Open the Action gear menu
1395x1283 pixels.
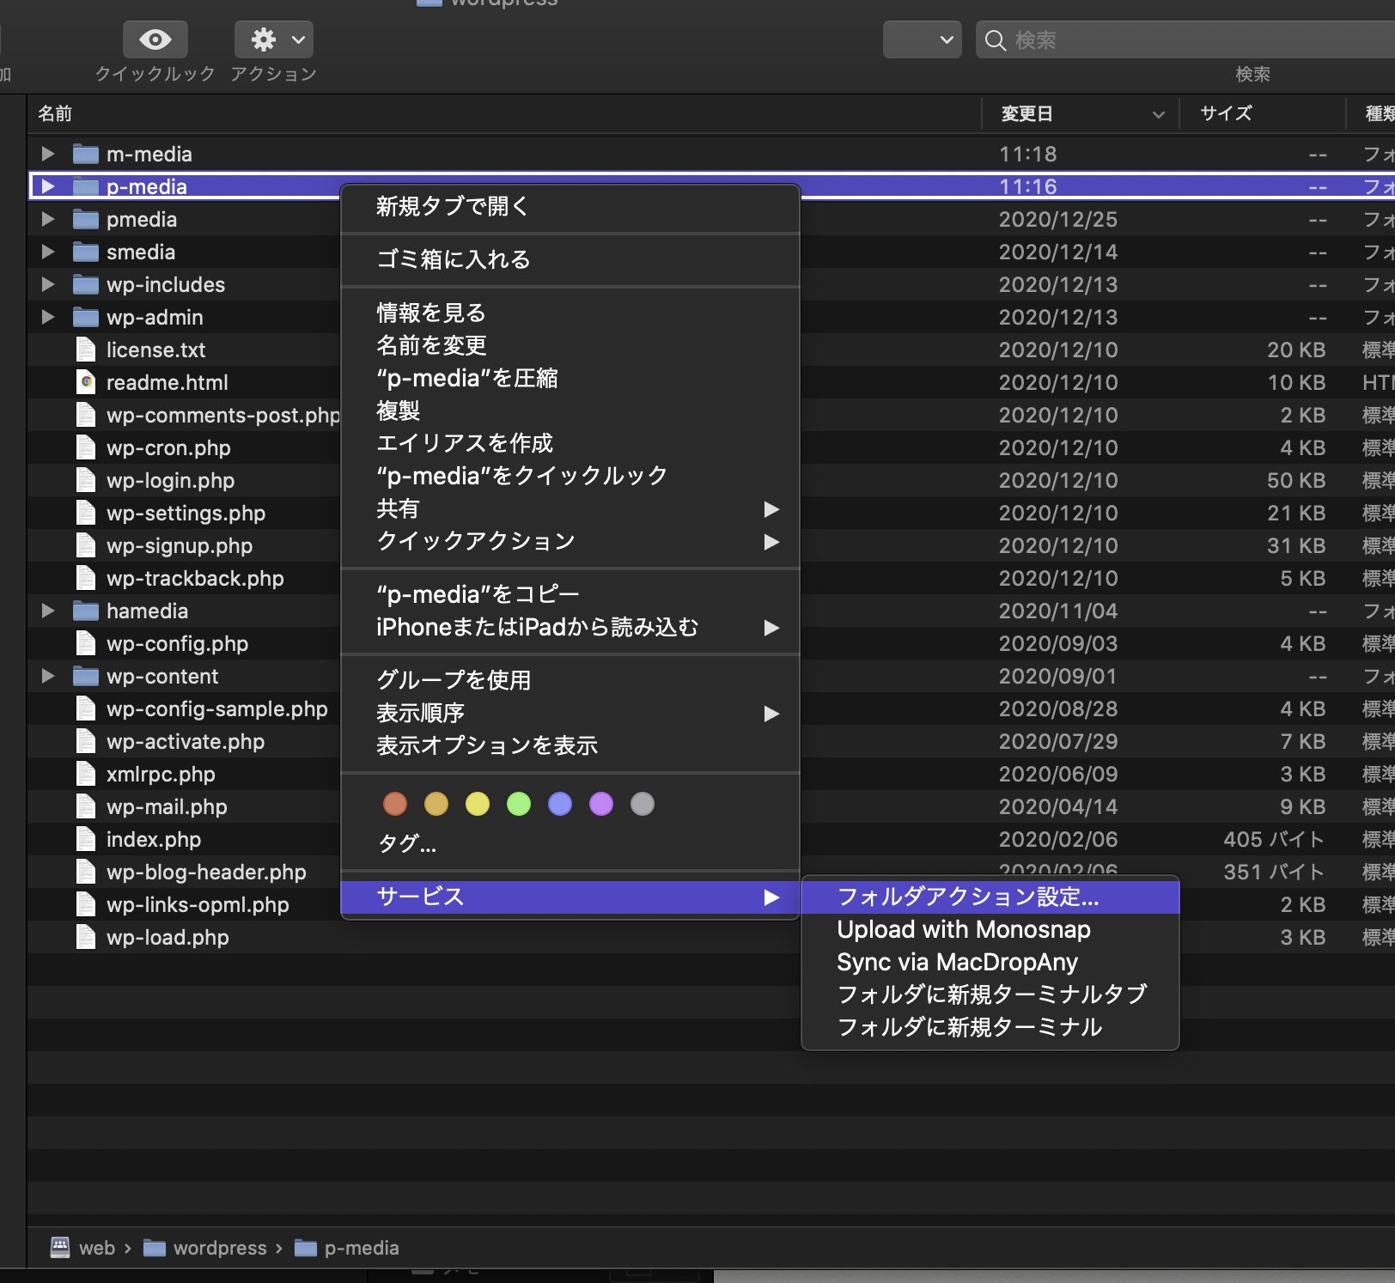pyautogui.click(x=273, y=40)
